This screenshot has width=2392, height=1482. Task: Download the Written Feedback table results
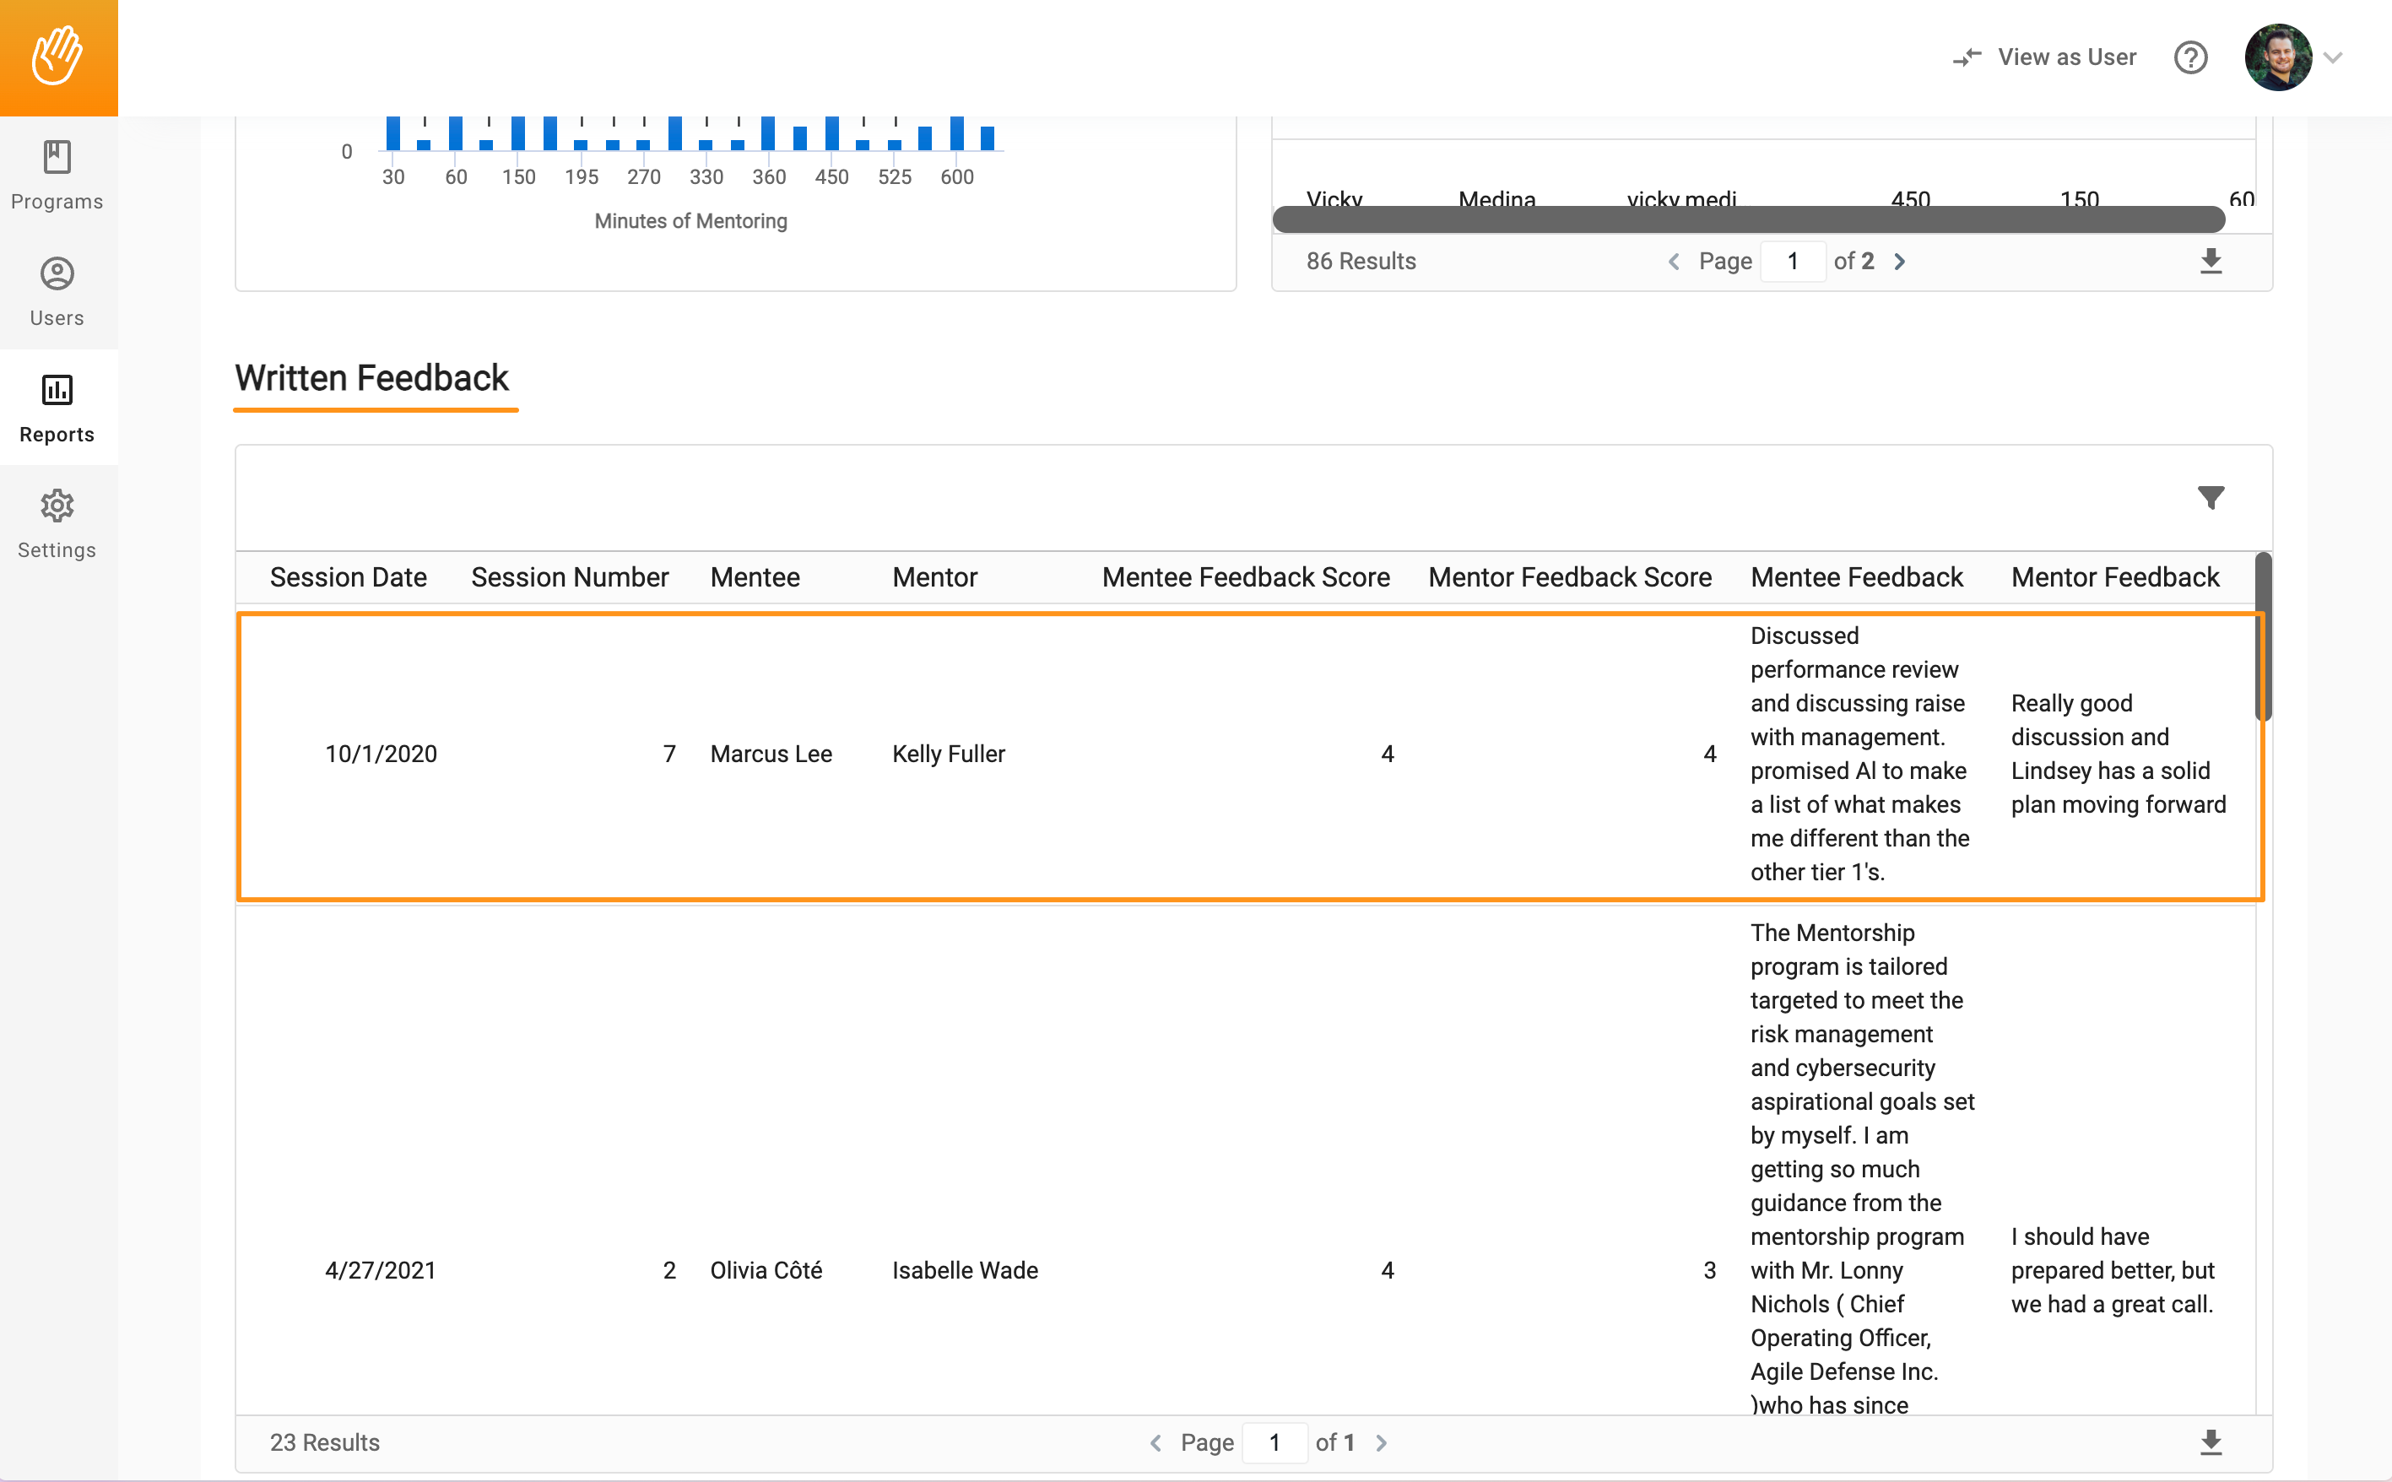click(x=2210, y=1441)
